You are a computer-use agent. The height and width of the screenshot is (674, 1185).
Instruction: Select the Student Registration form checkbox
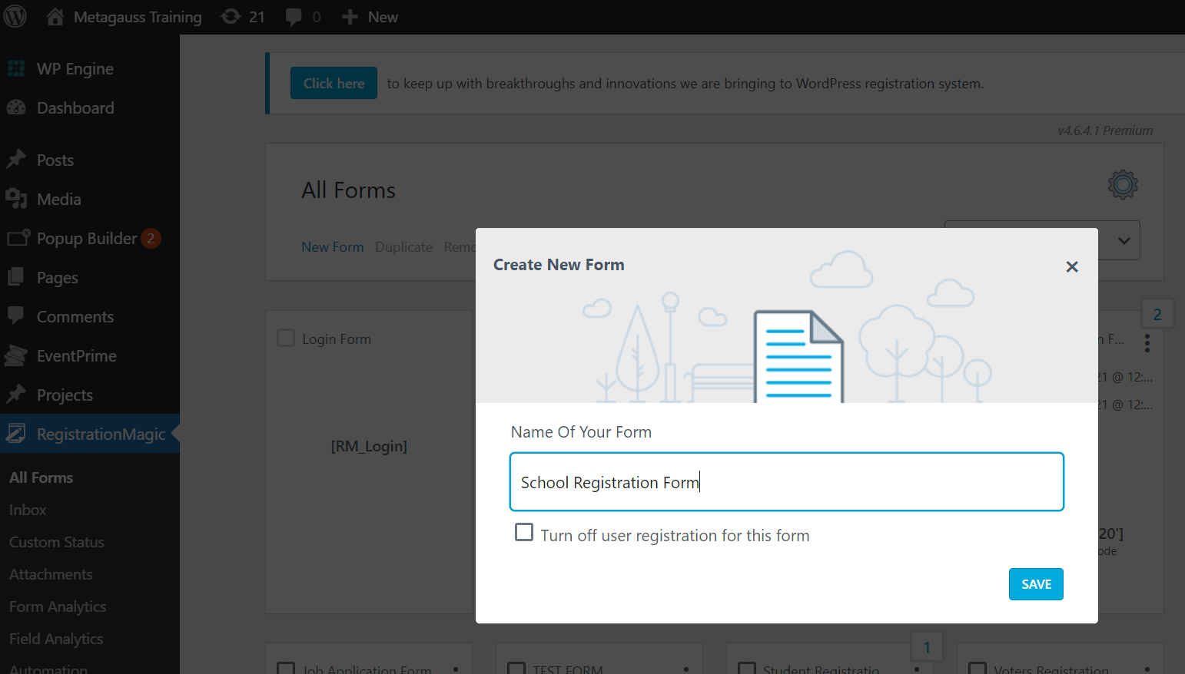coord(746,668)
